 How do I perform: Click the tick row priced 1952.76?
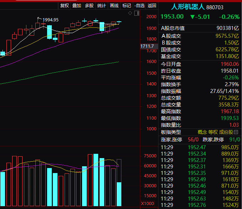click(200, 205)
